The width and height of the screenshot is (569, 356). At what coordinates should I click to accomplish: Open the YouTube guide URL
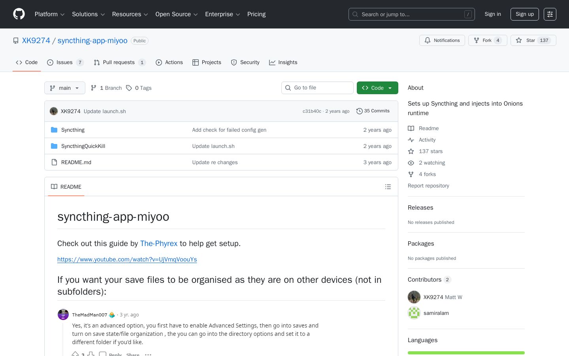tap(127, 259)
